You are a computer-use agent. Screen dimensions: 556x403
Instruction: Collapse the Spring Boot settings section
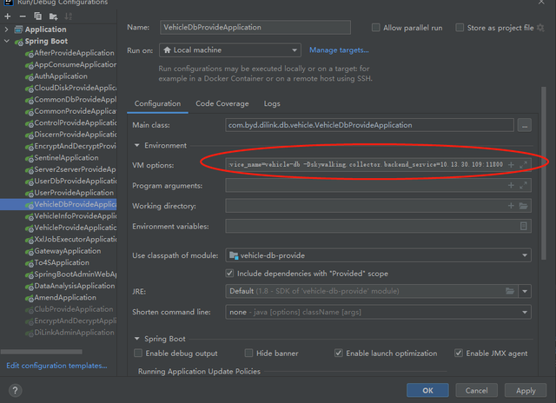(x=137, y=339)
